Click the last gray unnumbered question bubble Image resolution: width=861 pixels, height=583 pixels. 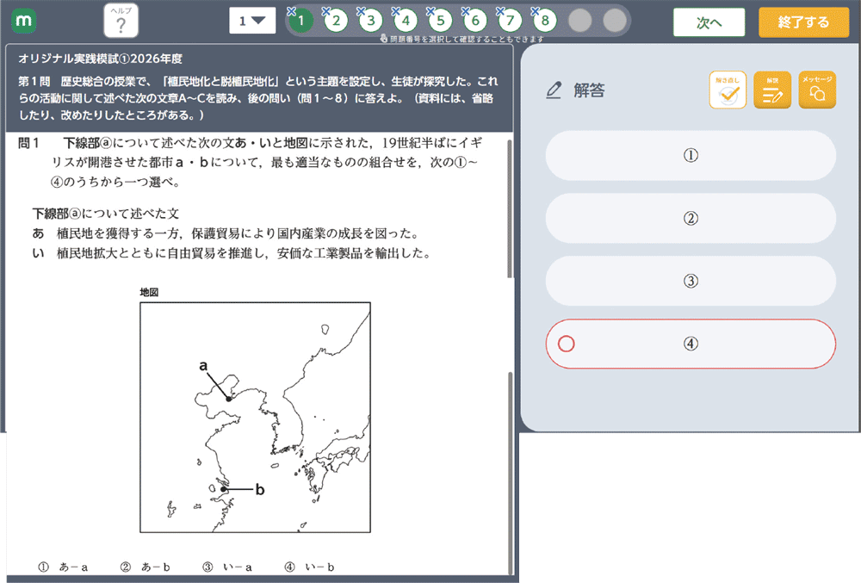[615, 21]
